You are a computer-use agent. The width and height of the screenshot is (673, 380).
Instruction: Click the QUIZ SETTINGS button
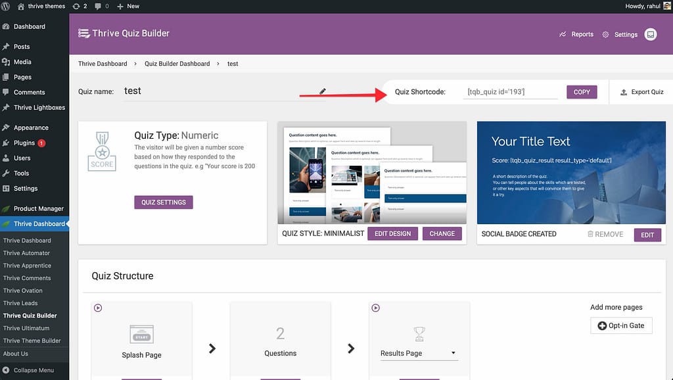point(163,202)
